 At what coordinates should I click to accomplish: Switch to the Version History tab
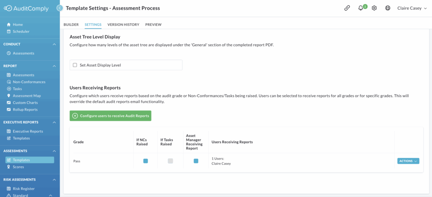tap(123, 24)
